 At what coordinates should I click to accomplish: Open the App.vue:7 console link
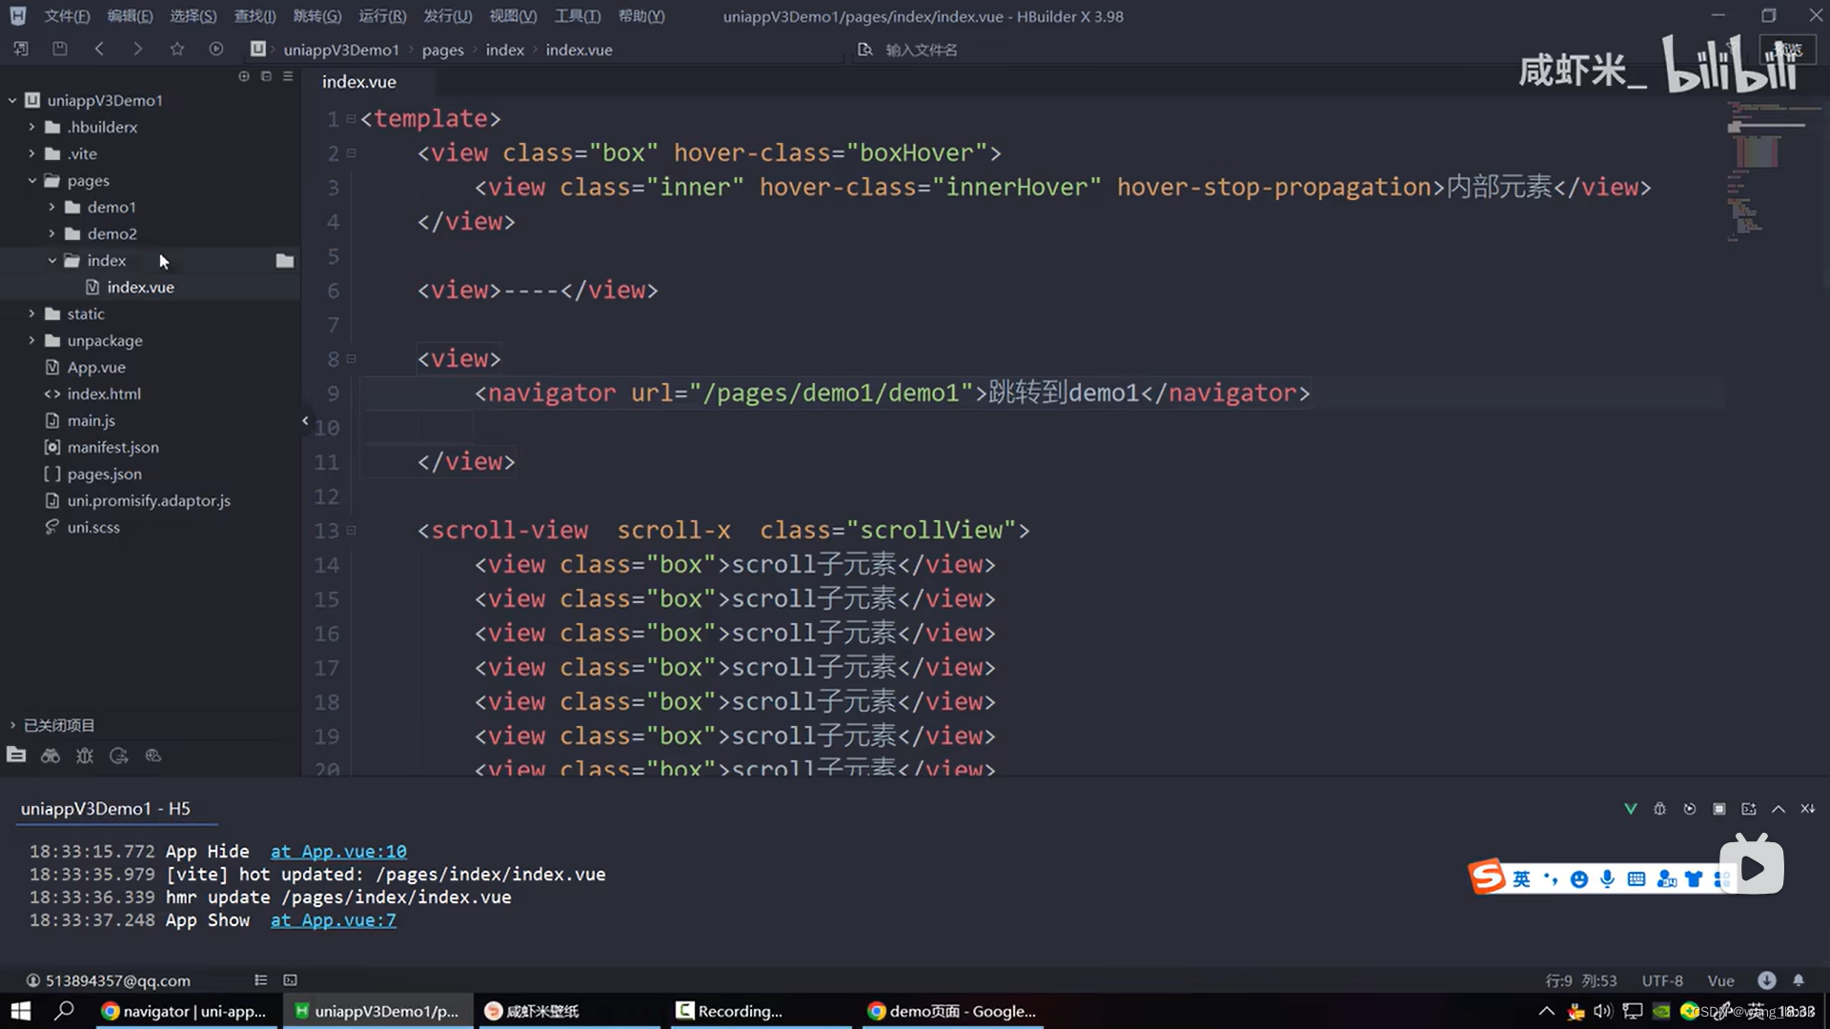coord(334,920)
